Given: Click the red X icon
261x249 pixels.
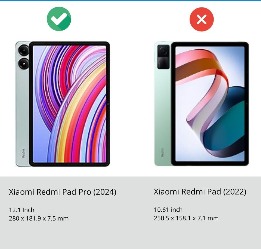Looking at the screenshot, I should tap(202, 19).
